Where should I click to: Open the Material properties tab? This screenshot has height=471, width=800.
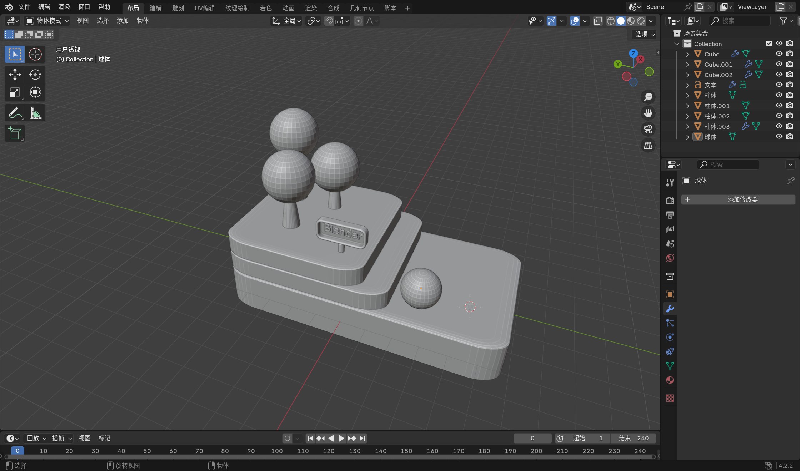pyautogui.click(x=670, y=380)
